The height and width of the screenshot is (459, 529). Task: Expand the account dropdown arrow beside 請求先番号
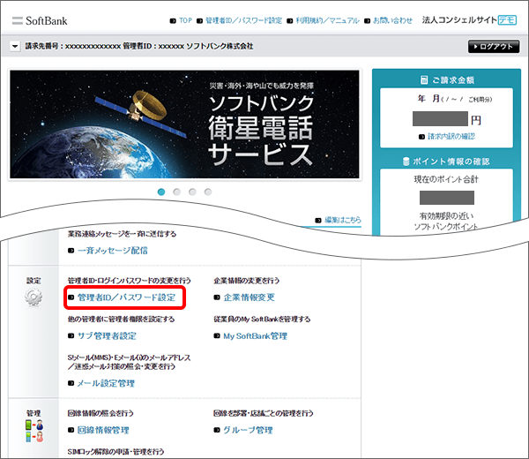tap(15, 46)
